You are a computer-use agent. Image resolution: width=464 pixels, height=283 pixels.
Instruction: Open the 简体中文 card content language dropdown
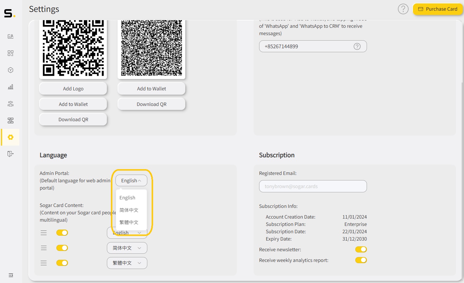(127, 248)
